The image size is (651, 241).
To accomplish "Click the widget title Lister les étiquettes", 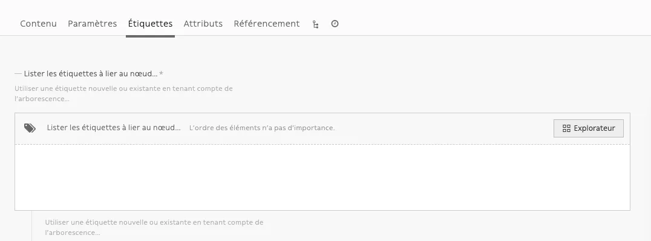I will [x=114, y=128].
